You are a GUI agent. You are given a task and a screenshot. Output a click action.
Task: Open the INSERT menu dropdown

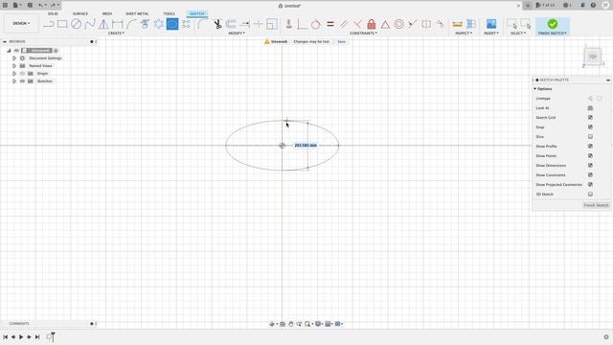(x=491, y=34)
